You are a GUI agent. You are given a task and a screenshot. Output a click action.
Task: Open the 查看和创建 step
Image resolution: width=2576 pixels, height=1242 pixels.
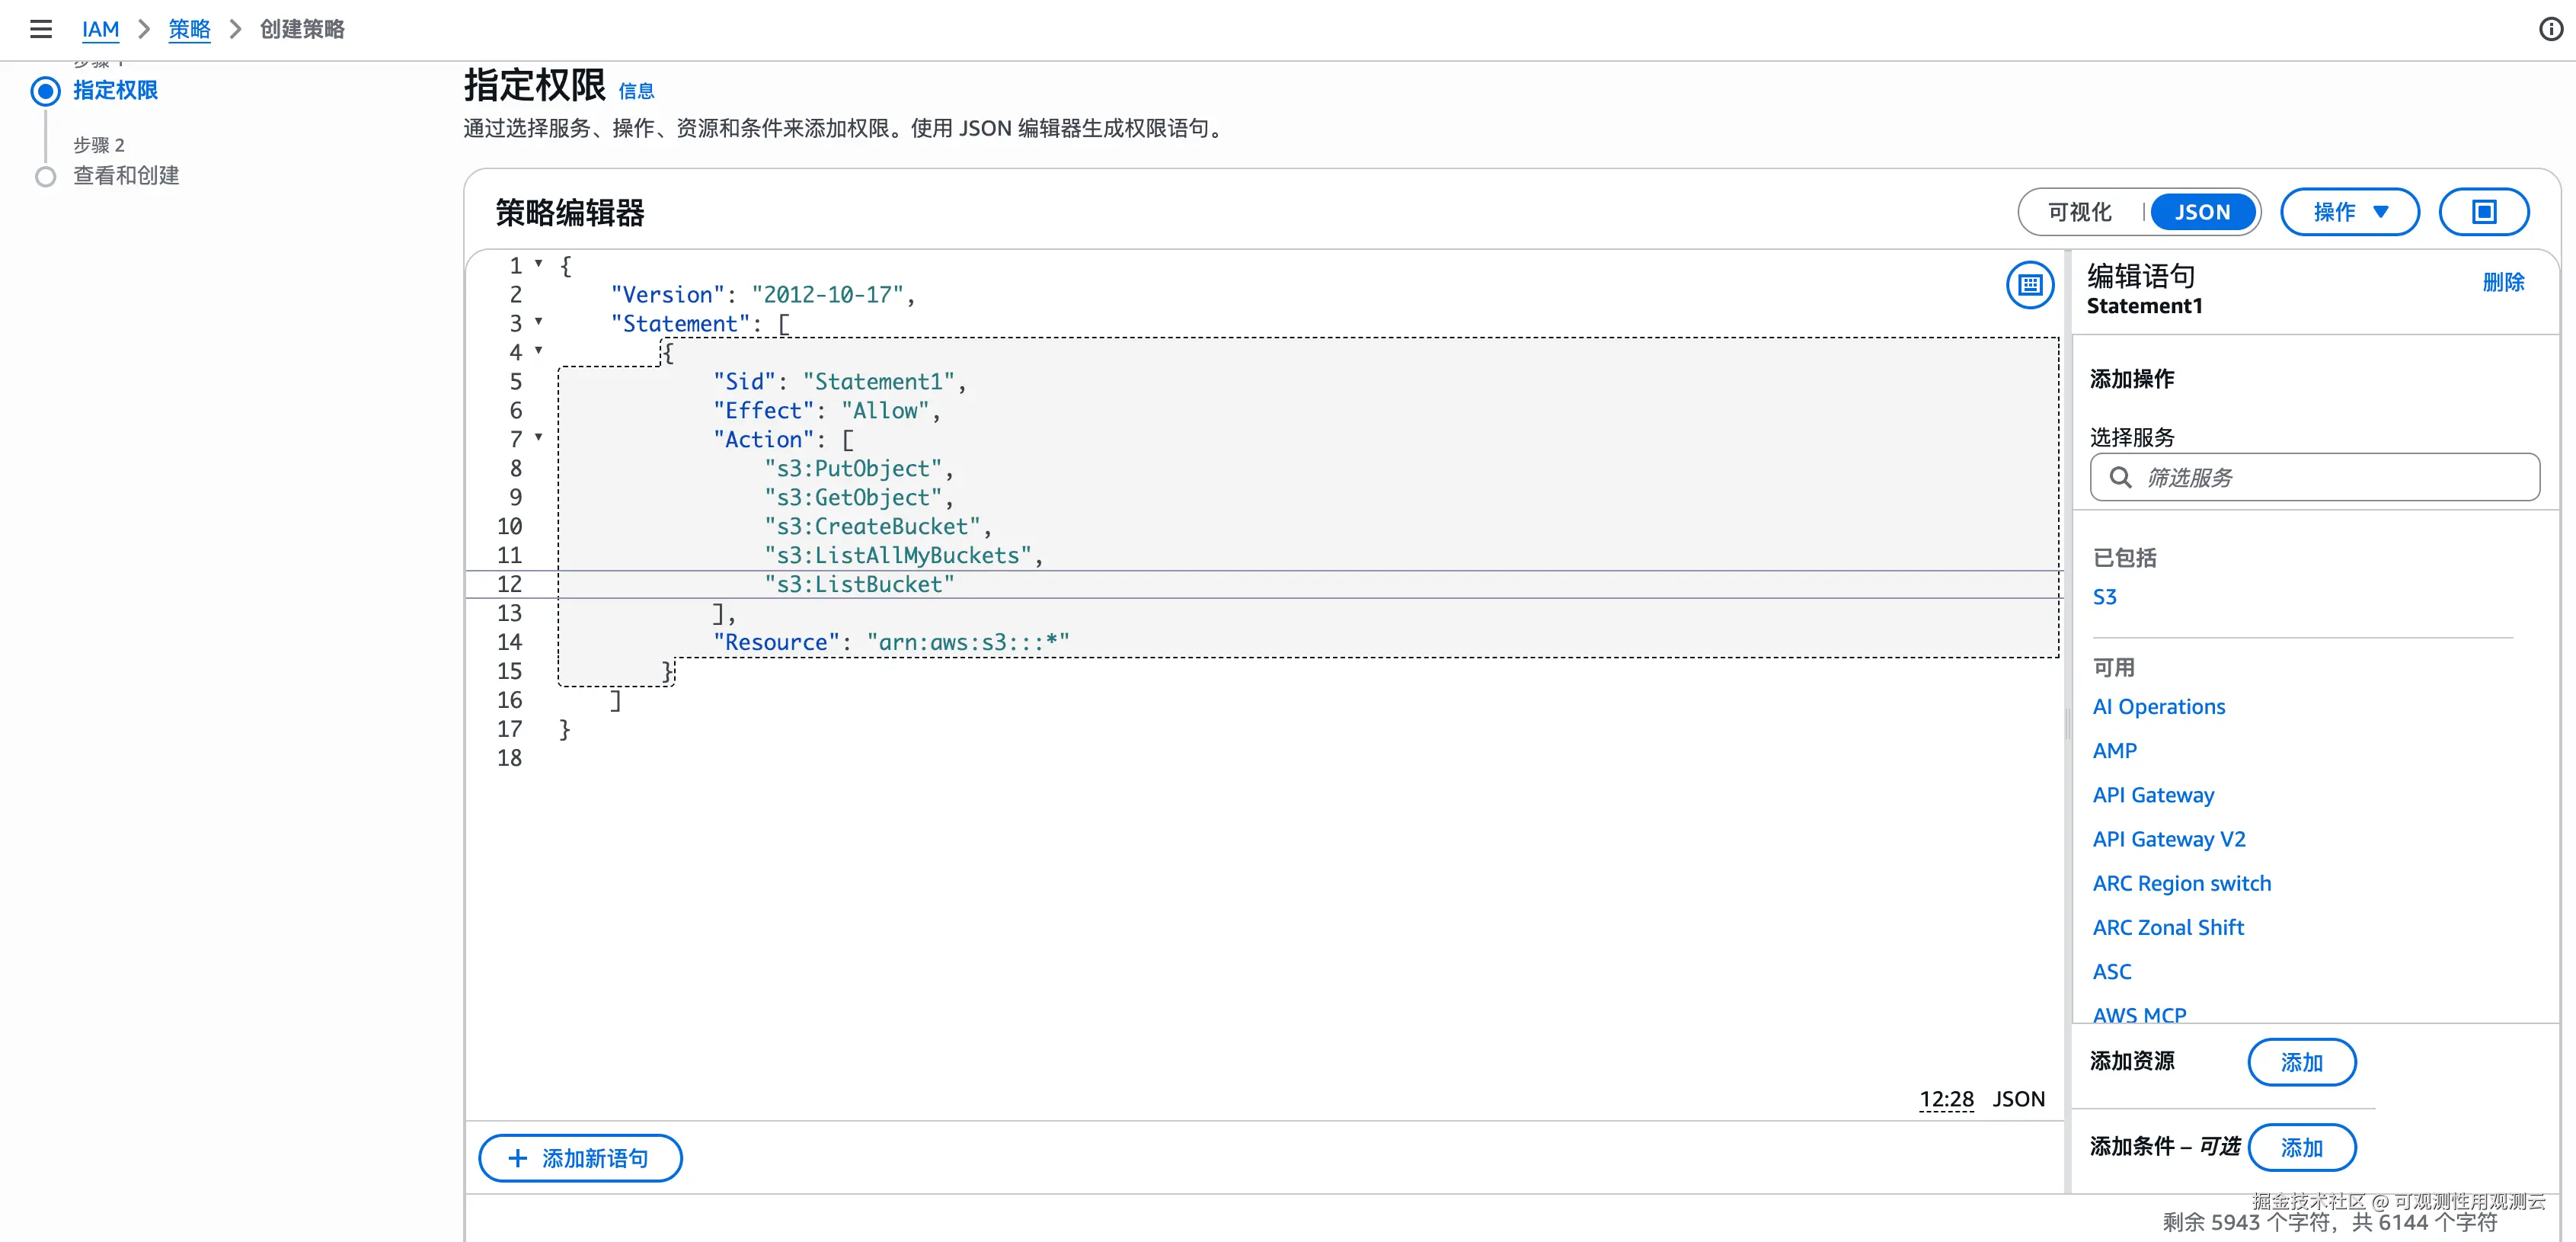[x=126, y=176]
